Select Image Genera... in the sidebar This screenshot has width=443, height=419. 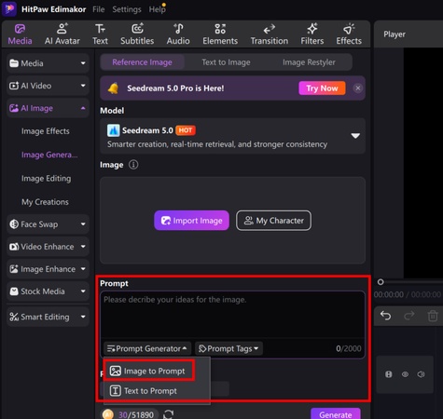click(49, 155)
